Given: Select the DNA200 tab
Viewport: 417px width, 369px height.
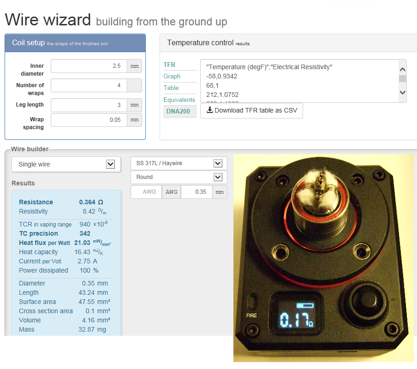Looking at the screenshot, I should [x=178, y=111].
